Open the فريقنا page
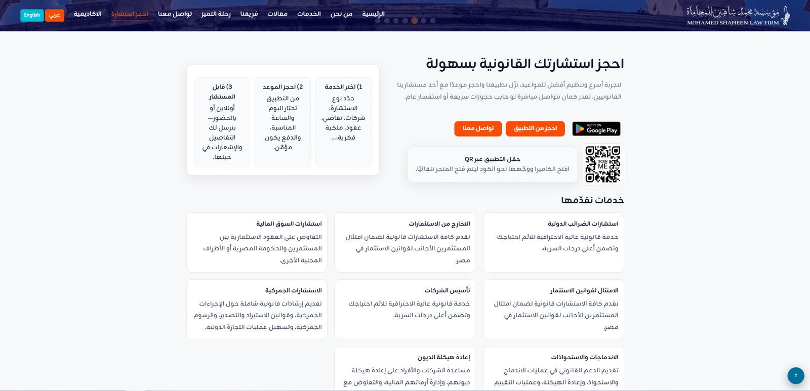Viewport: 810px width, 391px height. point(249,14)
